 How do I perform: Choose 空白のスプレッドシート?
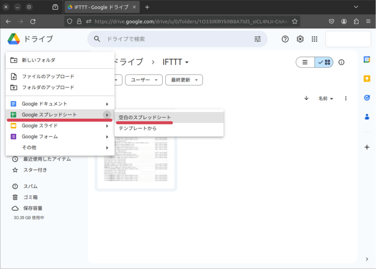click(x=169, y=117)
